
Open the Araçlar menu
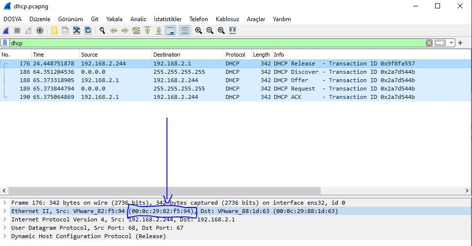click(x=256, y=19)
